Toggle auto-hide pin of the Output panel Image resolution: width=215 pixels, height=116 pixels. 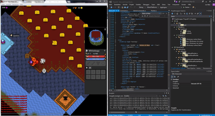tap(167, 93)
